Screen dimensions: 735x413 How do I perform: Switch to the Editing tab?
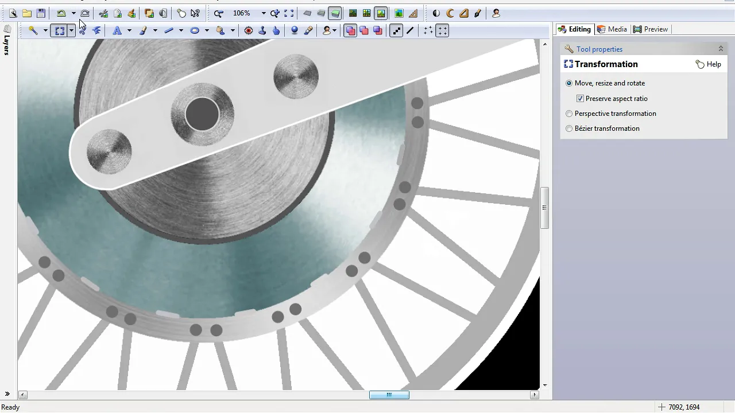[574, 29]
